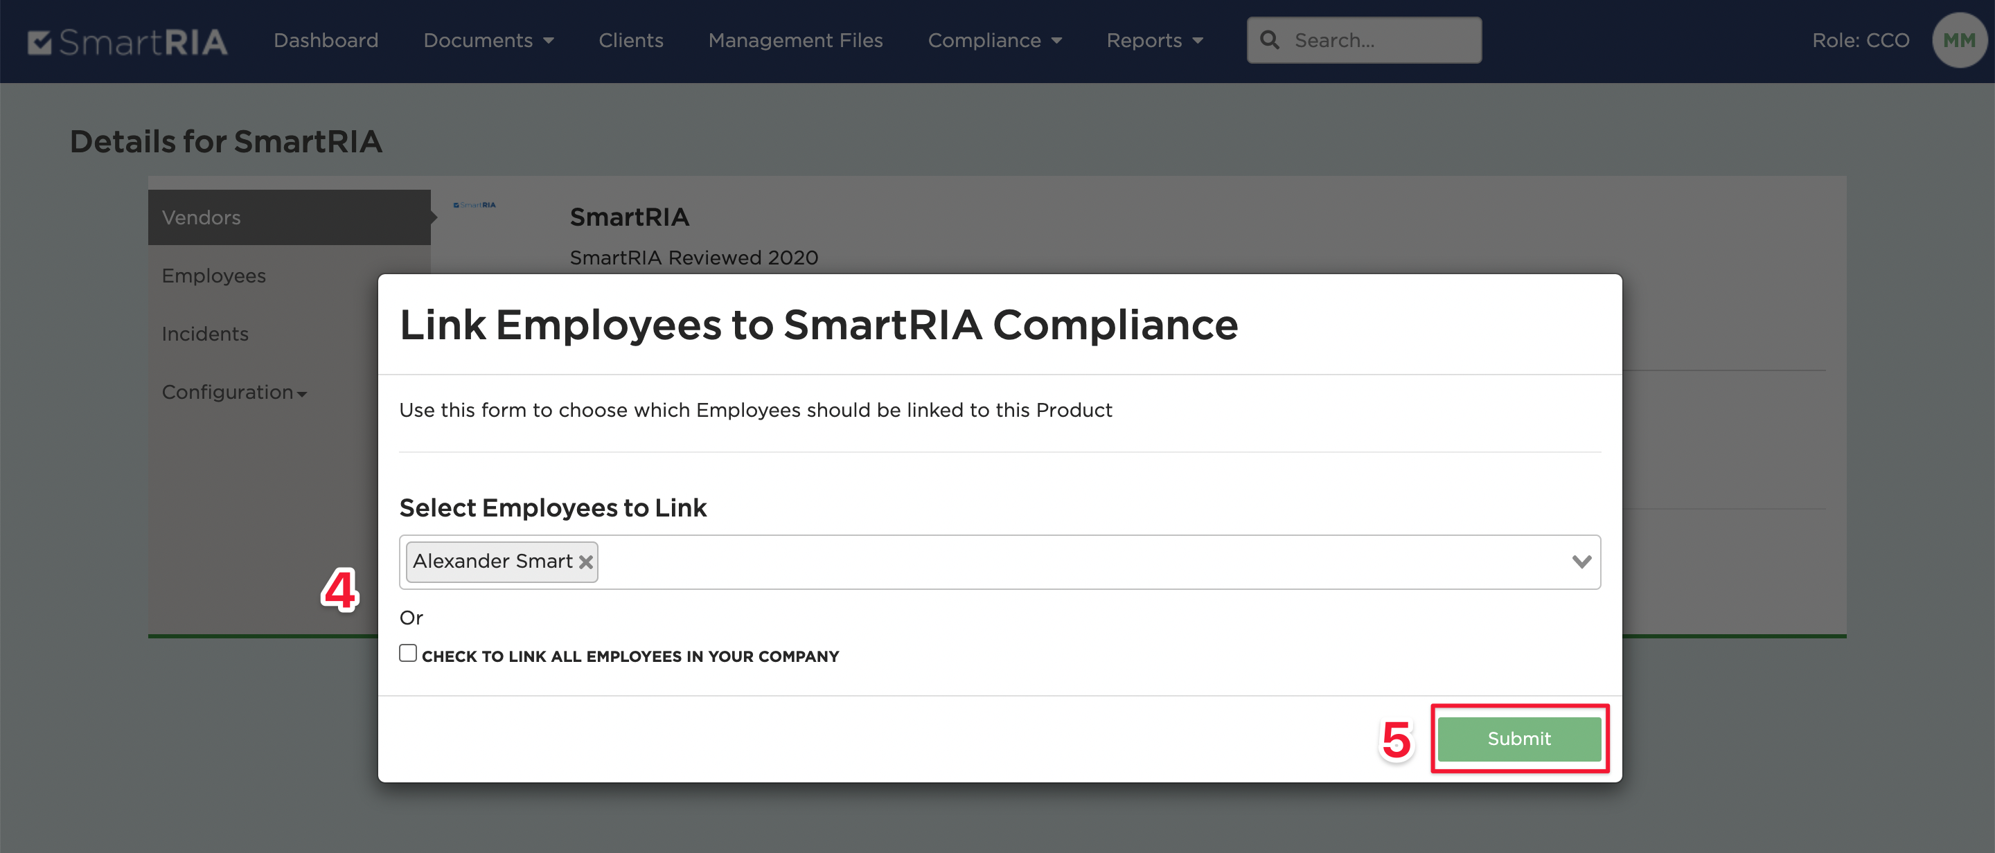
Task: Expand the employee selection dropdown chevron
Action: 1581,562
